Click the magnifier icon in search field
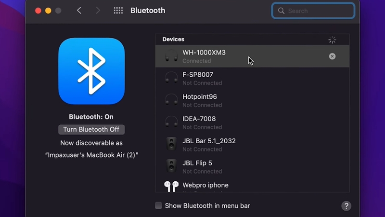Image resolution: width=385 pixels, height=217 pixels. (x=281, y=11)
